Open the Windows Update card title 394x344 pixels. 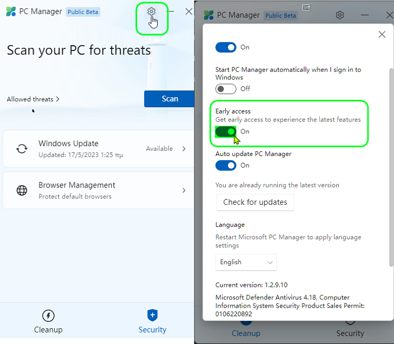[x=68, y=143]
